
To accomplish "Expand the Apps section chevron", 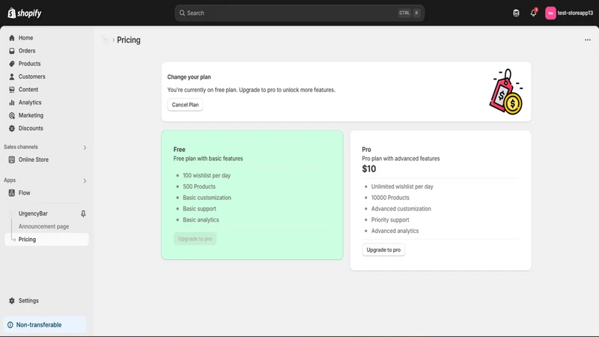I will click(x=85, y=180).
